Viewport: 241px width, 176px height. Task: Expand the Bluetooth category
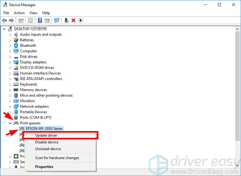coord(10,46)
